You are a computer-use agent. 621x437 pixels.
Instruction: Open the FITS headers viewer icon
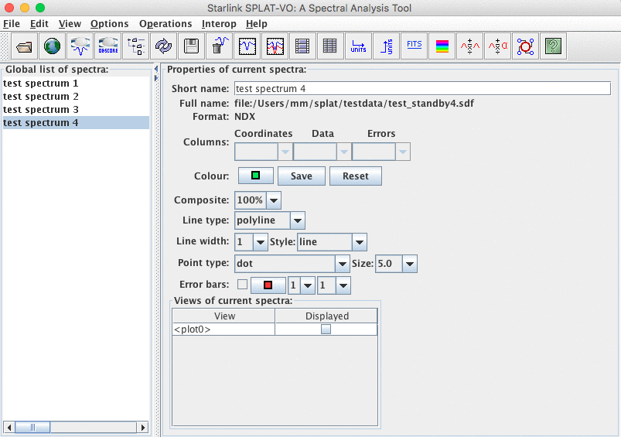414,46
